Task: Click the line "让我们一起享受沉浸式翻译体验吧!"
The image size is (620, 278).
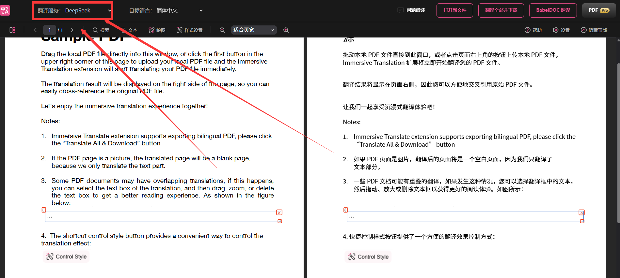Action: pyautogui.click(x=389, y=107)
